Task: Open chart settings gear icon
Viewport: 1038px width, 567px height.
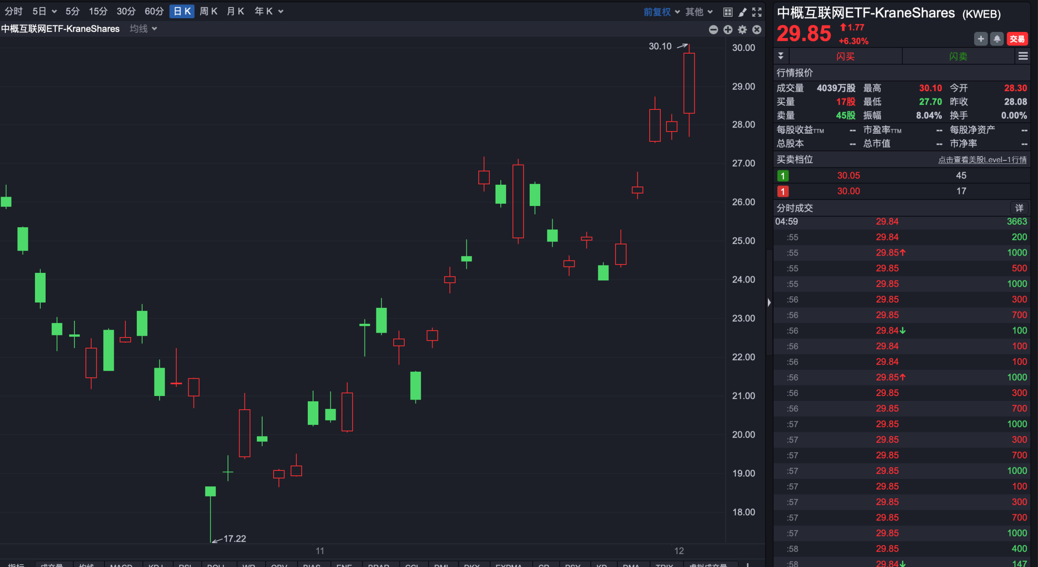Action: tap(742, 30)
